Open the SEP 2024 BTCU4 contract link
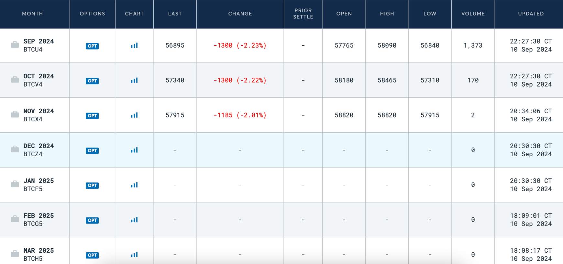The image size is (563, 264). [x=39, y=45]
